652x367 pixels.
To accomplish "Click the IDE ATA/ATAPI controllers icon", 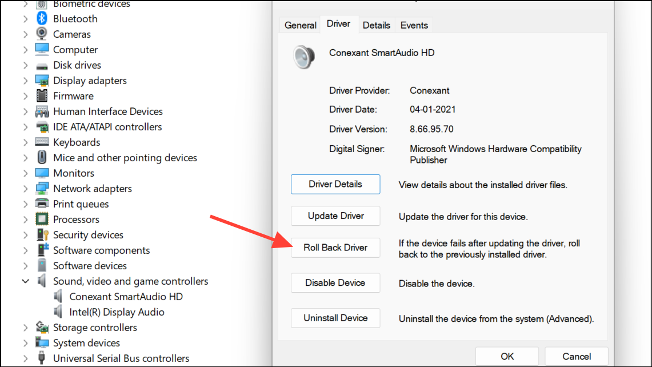I will point(42,127).
